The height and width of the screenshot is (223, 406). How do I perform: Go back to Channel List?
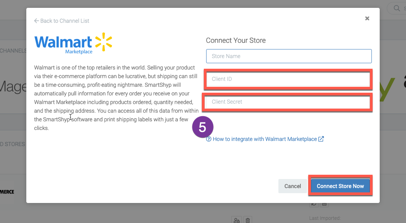point(62,21)
